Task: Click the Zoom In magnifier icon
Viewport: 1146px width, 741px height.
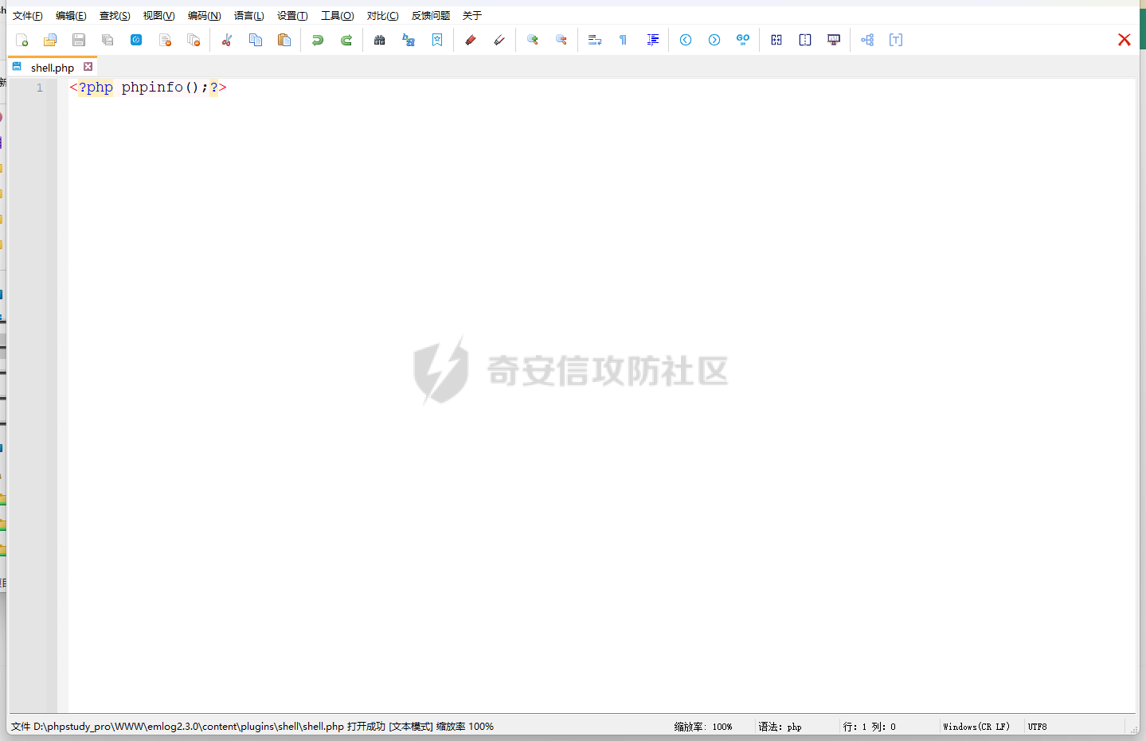Action: [x=533, y=40]
